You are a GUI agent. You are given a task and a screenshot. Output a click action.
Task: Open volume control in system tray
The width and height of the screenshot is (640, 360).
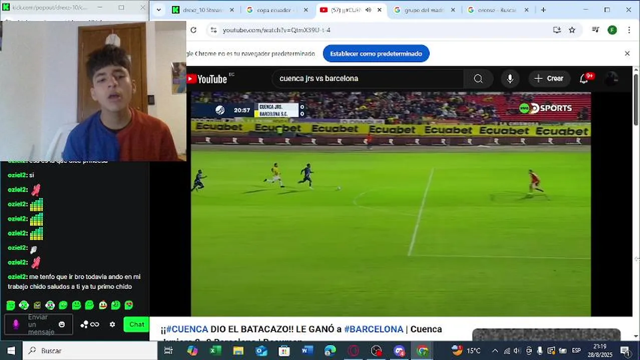[517, 350]
